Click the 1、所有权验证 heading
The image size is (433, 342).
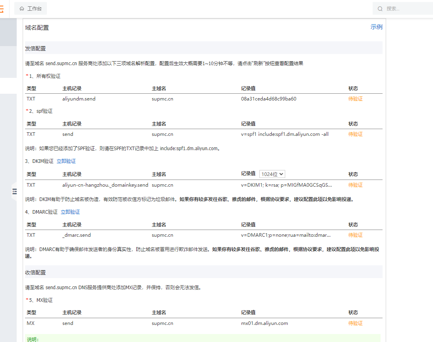pyautogui.click(x=45, y=76)
